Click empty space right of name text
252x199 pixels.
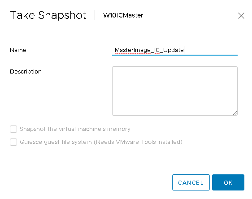tap(211, 50)
